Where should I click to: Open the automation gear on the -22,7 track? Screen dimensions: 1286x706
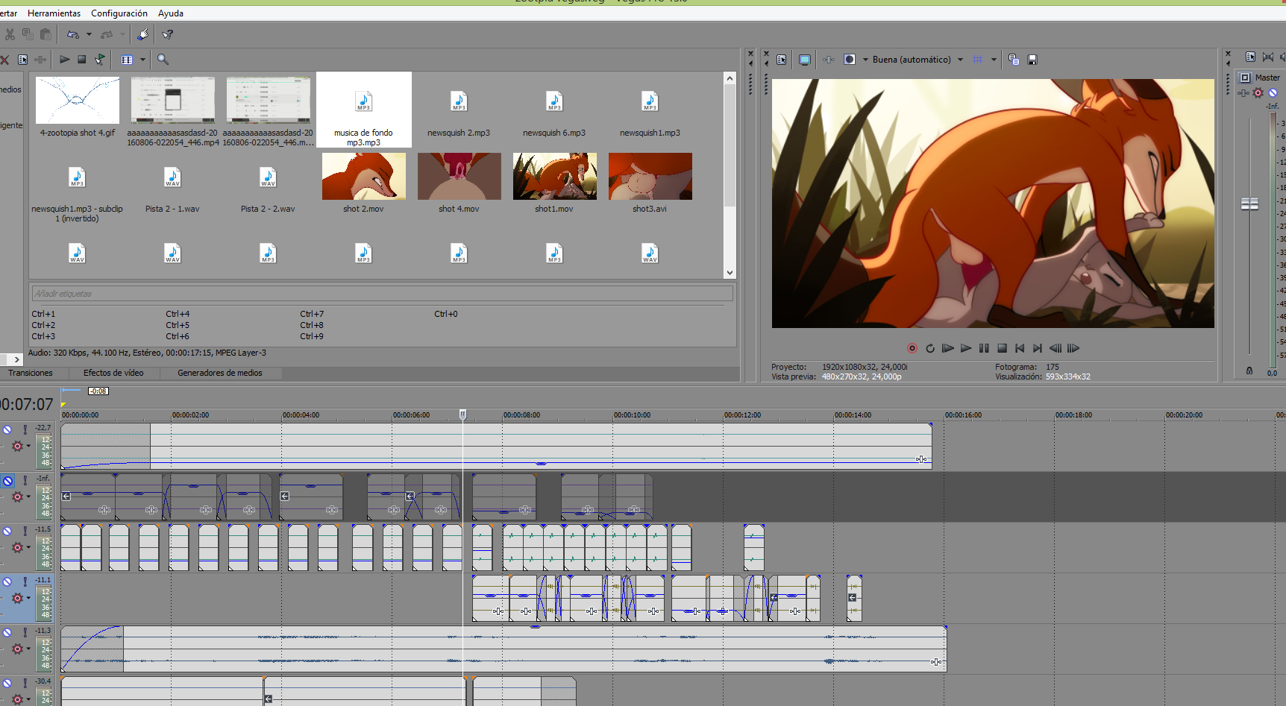click(18, 446)
